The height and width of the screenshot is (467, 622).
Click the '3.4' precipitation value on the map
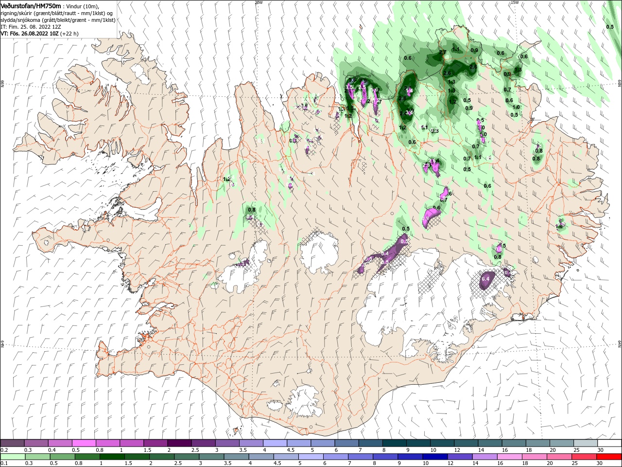409,112
